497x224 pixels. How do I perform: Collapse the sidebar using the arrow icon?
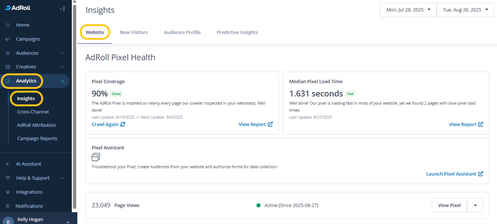[62, 9]
